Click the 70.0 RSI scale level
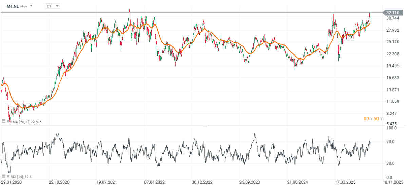407x188 pixels. click(390, 142)
